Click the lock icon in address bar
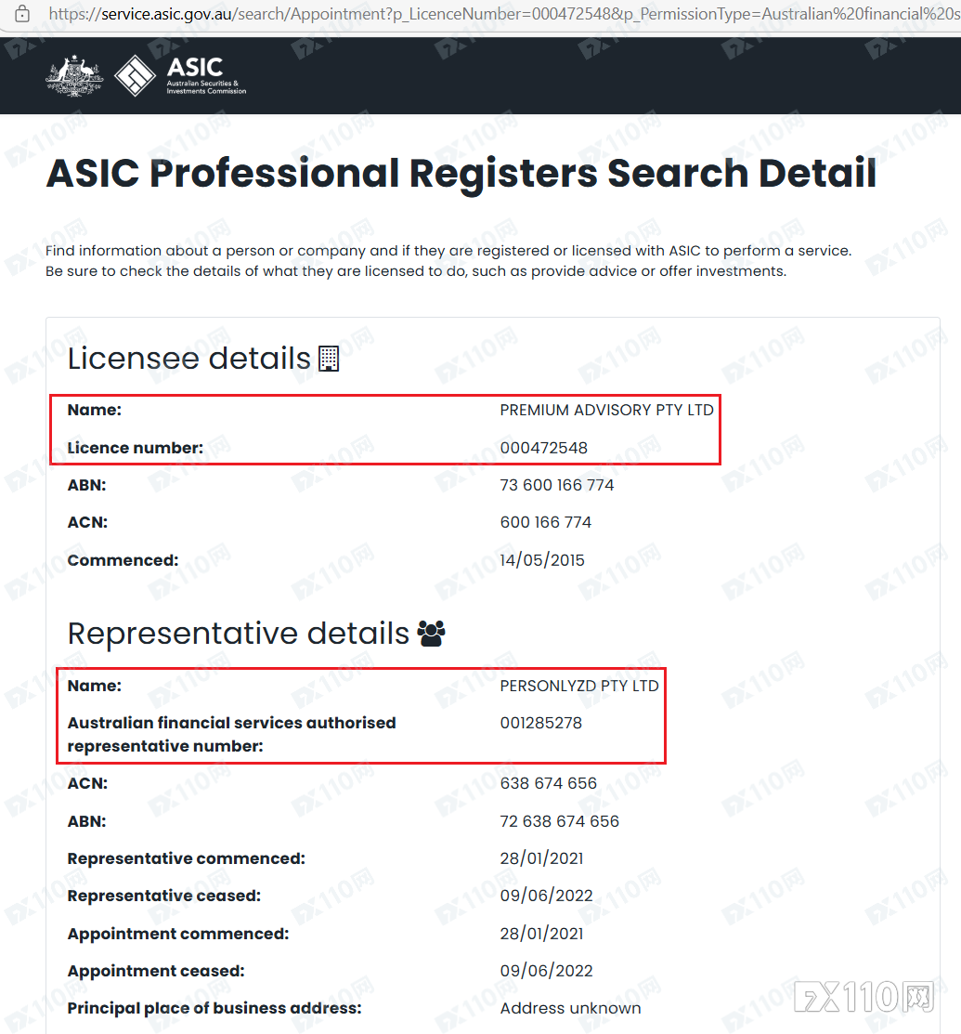The image size is (961, 1034). [22, 13]
